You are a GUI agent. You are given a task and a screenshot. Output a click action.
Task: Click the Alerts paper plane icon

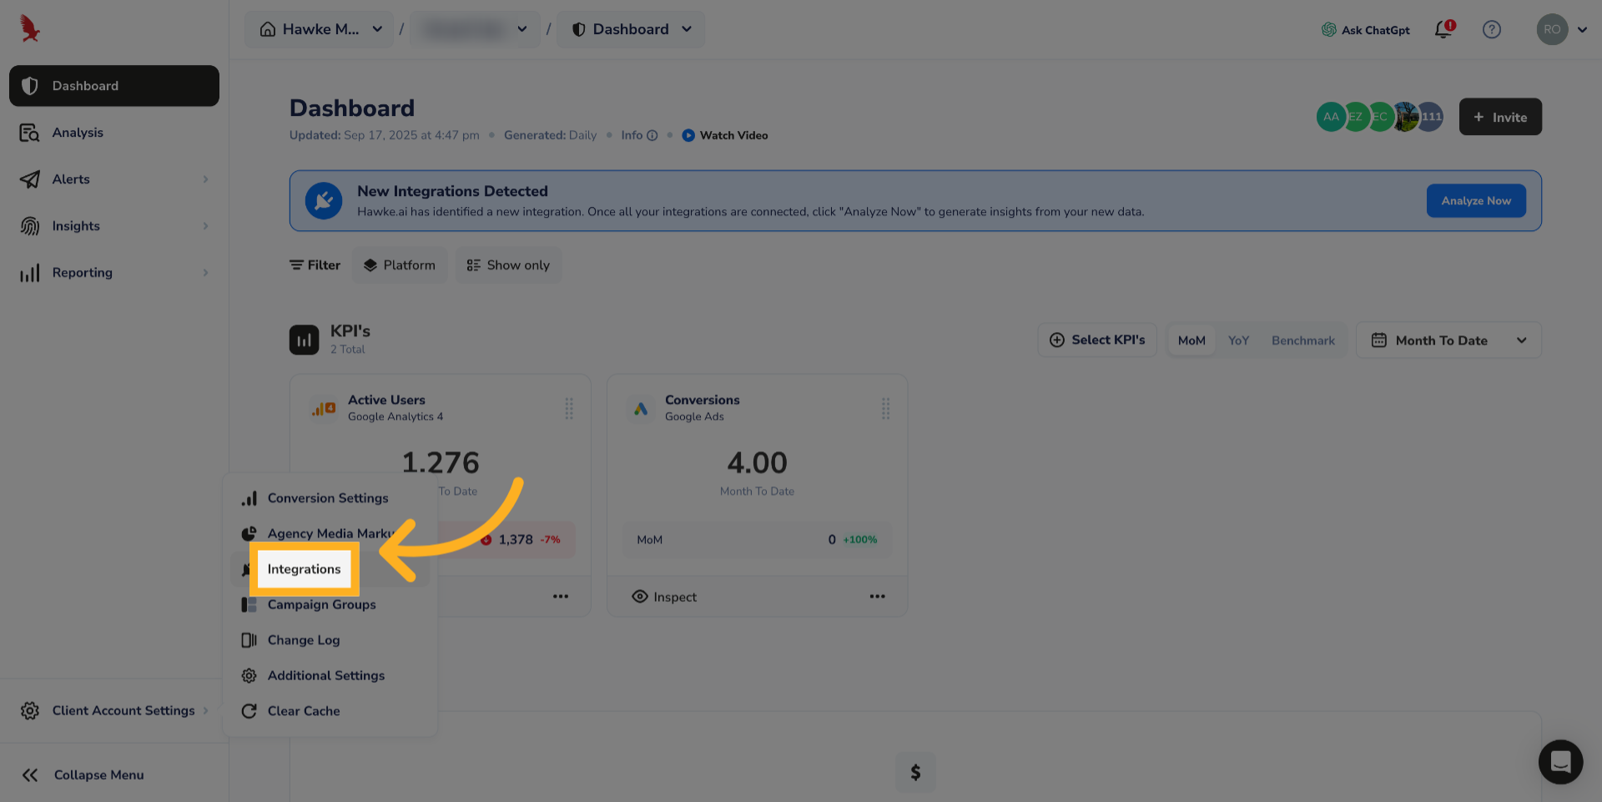30,179
